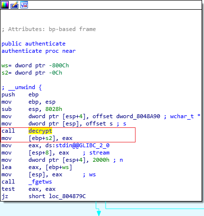
Task: Click the 'mov [ebp+s2], eax' instruction
Action: 37,138
